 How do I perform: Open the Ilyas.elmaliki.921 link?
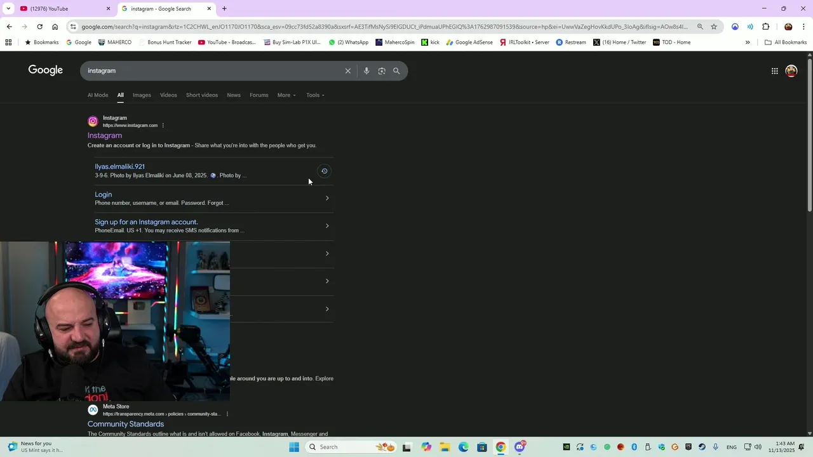119,166
